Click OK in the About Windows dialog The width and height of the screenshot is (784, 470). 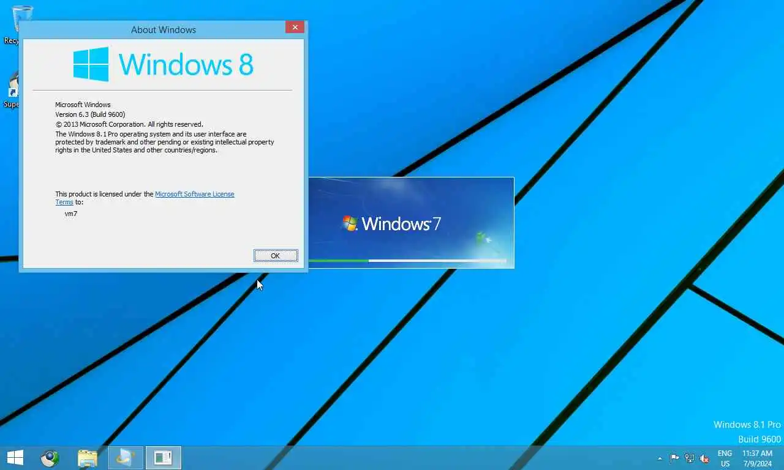(x=276, y=256)
